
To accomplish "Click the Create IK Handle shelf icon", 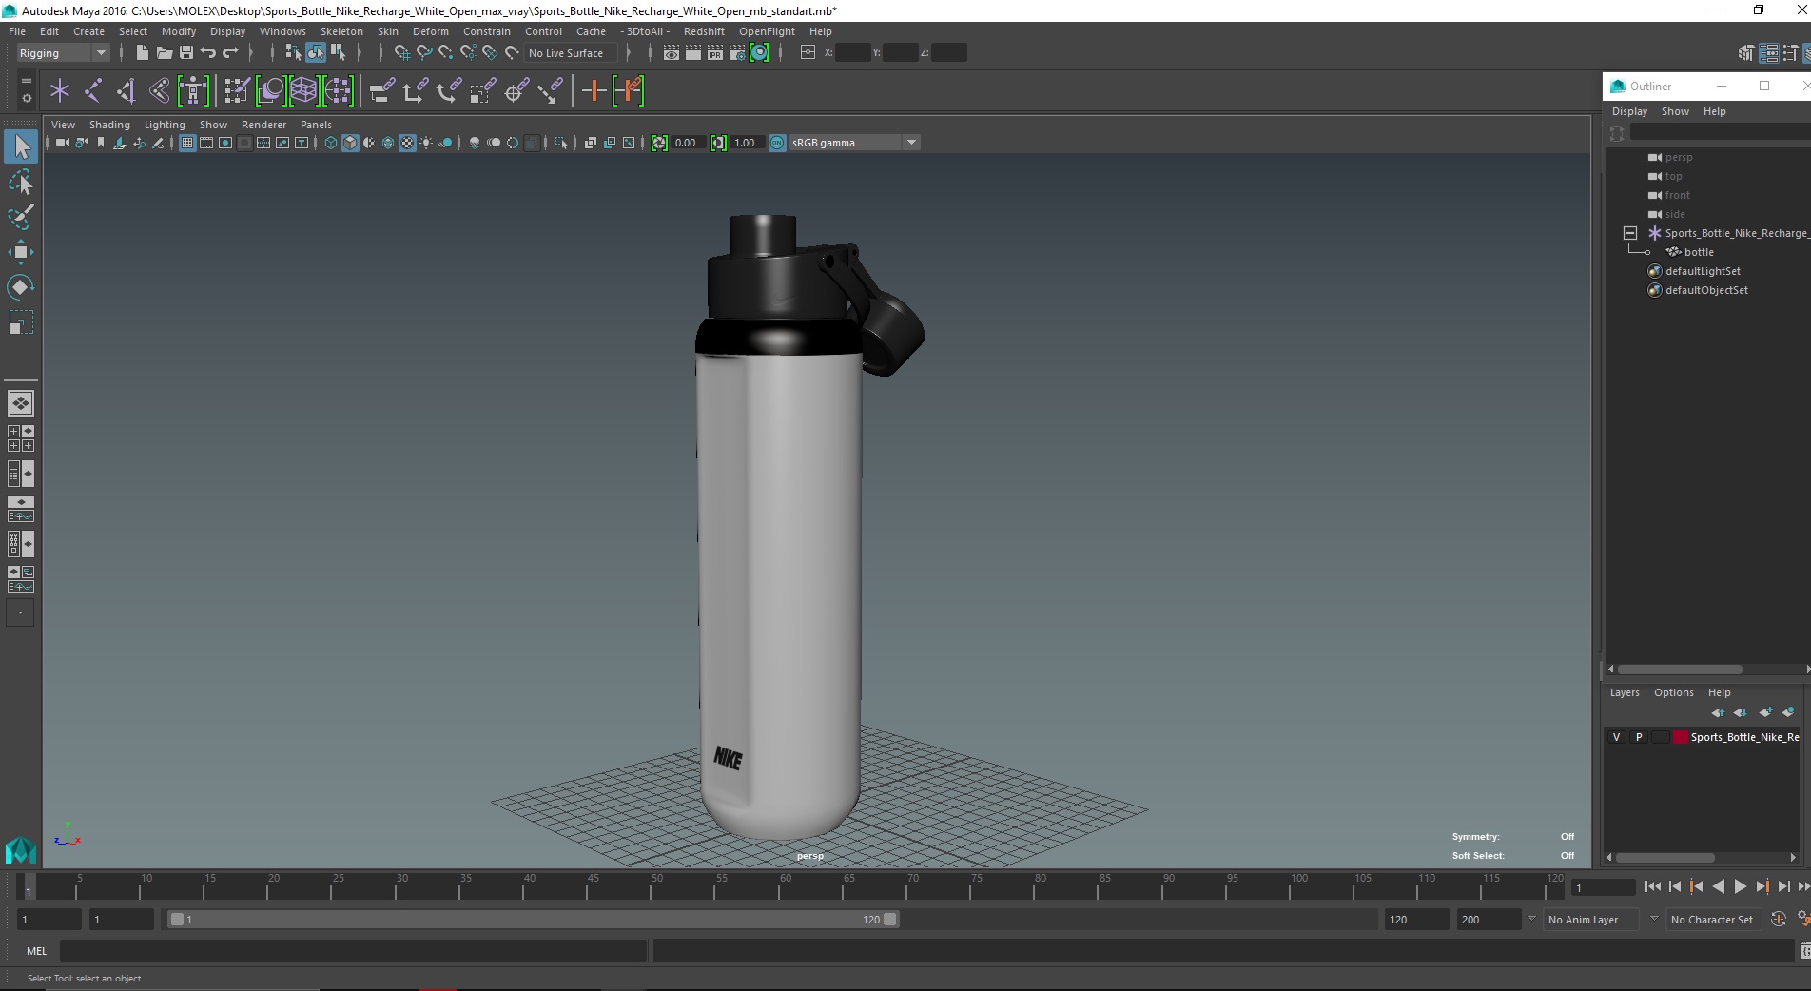I will (x=127, y=91).
